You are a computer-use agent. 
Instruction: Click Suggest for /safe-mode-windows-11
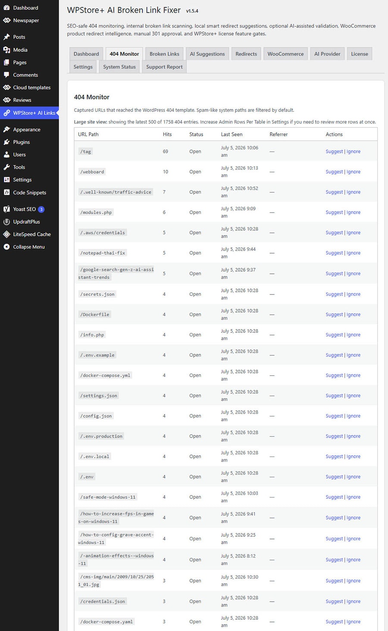point(334,497)
